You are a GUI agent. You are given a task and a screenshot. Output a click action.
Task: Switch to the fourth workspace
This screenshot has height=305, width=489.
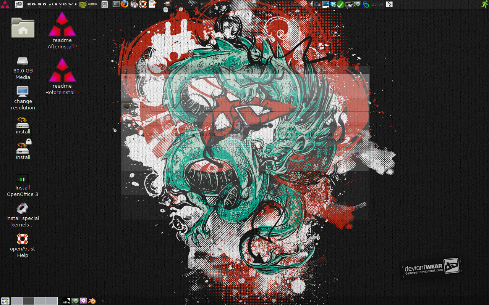[52, 301]
